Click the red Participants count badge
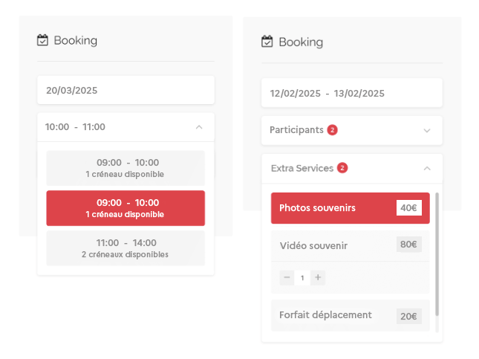This screenshot has width=479, height=359. pos(332,130)
